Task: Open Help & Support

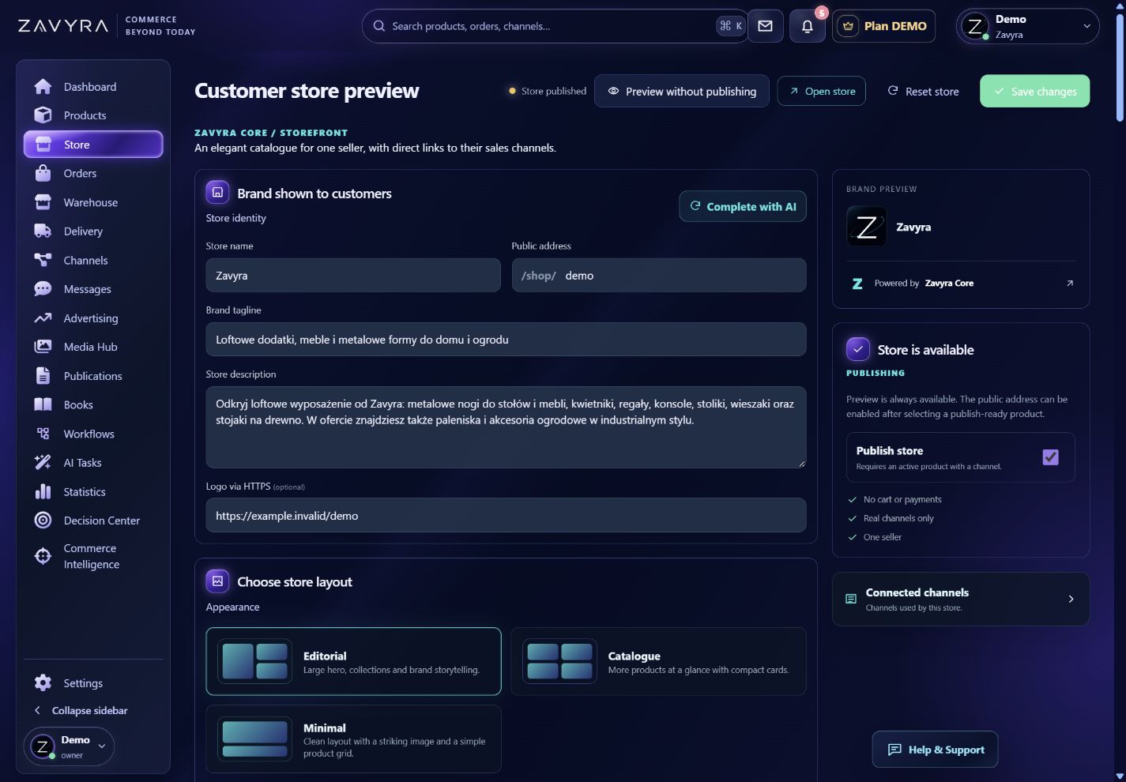Action: point(935,750)
